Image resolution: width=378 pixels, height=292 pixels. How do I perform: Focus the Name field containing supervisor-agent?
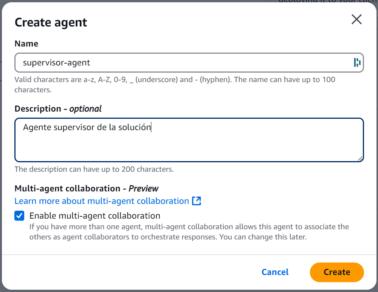coord(182,62)
